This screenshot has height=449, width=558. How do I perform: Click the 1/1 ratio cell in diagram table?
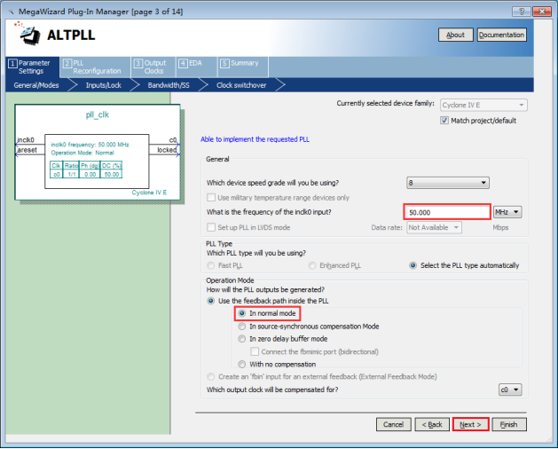point(72,174)
